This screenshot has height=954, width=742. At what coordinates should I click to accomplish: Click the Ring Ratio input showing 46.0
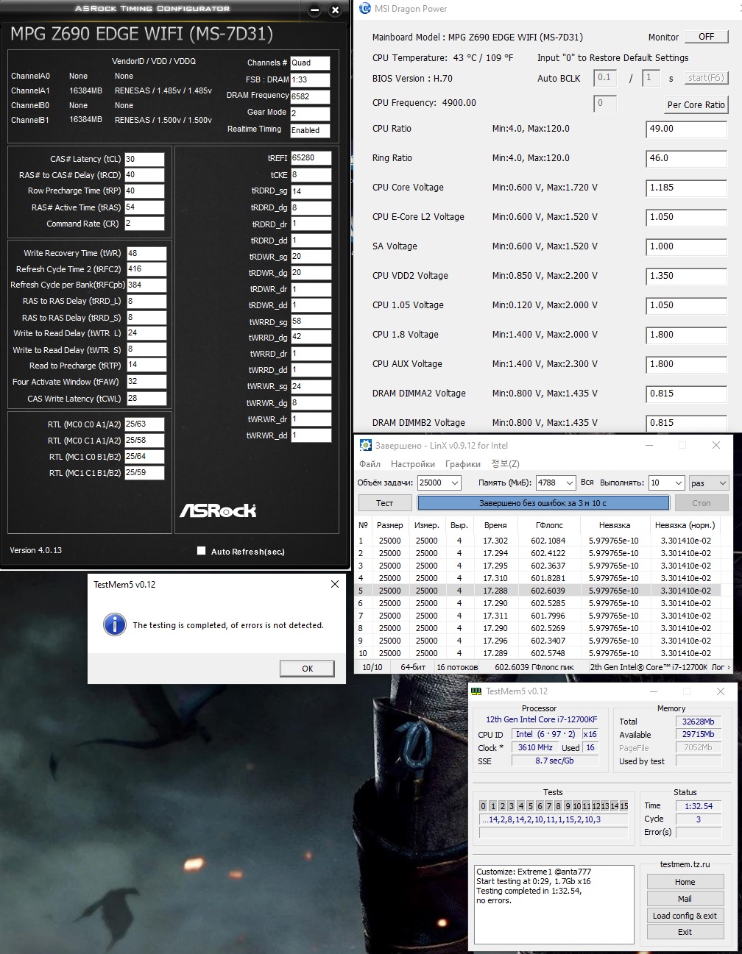click(686, 158)
